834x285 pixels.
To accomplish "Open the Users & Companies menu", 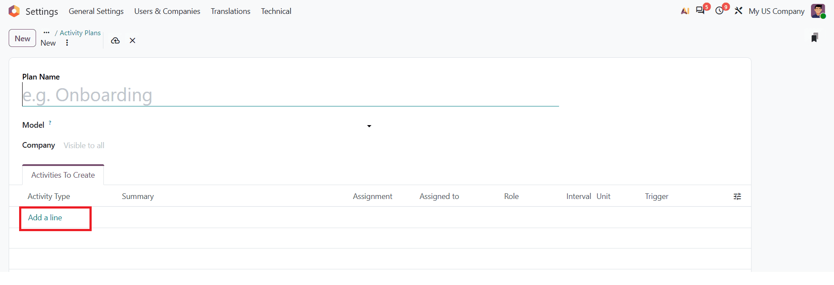I will (x=167, y=11).
